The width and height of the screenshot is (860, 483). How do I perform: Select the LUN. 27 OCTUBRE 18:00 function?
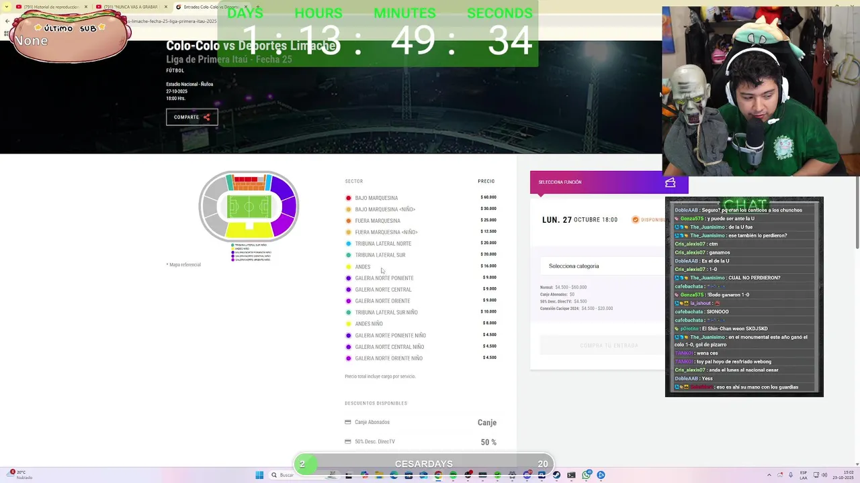click(580, 220)
